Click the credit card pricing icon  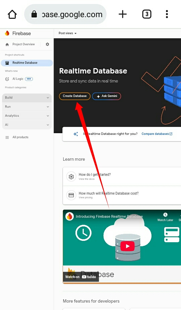[71, 195]
